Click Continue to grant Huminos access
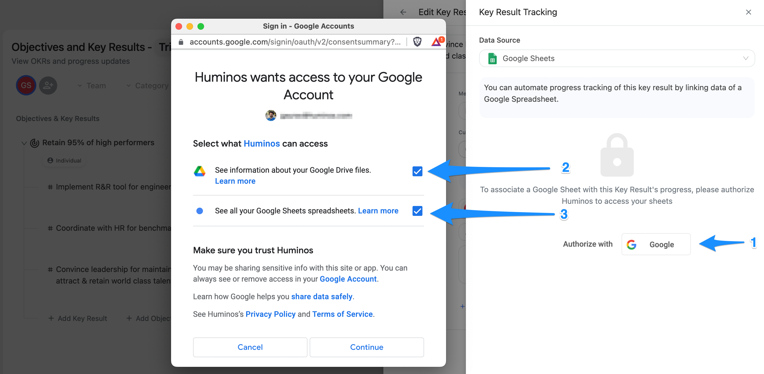The width and height of the screenshot is (764, 374). point(367,347)
